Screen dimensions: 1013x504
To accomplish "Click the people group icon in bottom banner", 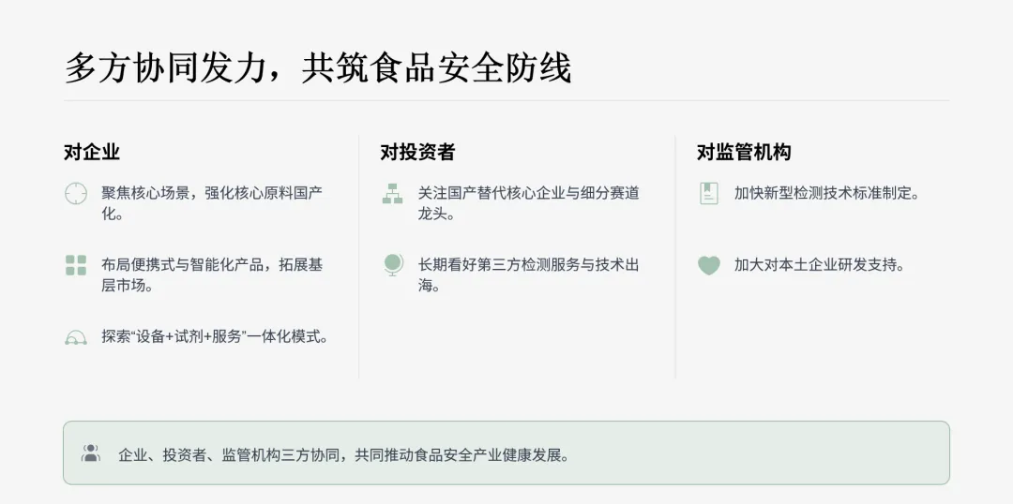I will point(91,453).
